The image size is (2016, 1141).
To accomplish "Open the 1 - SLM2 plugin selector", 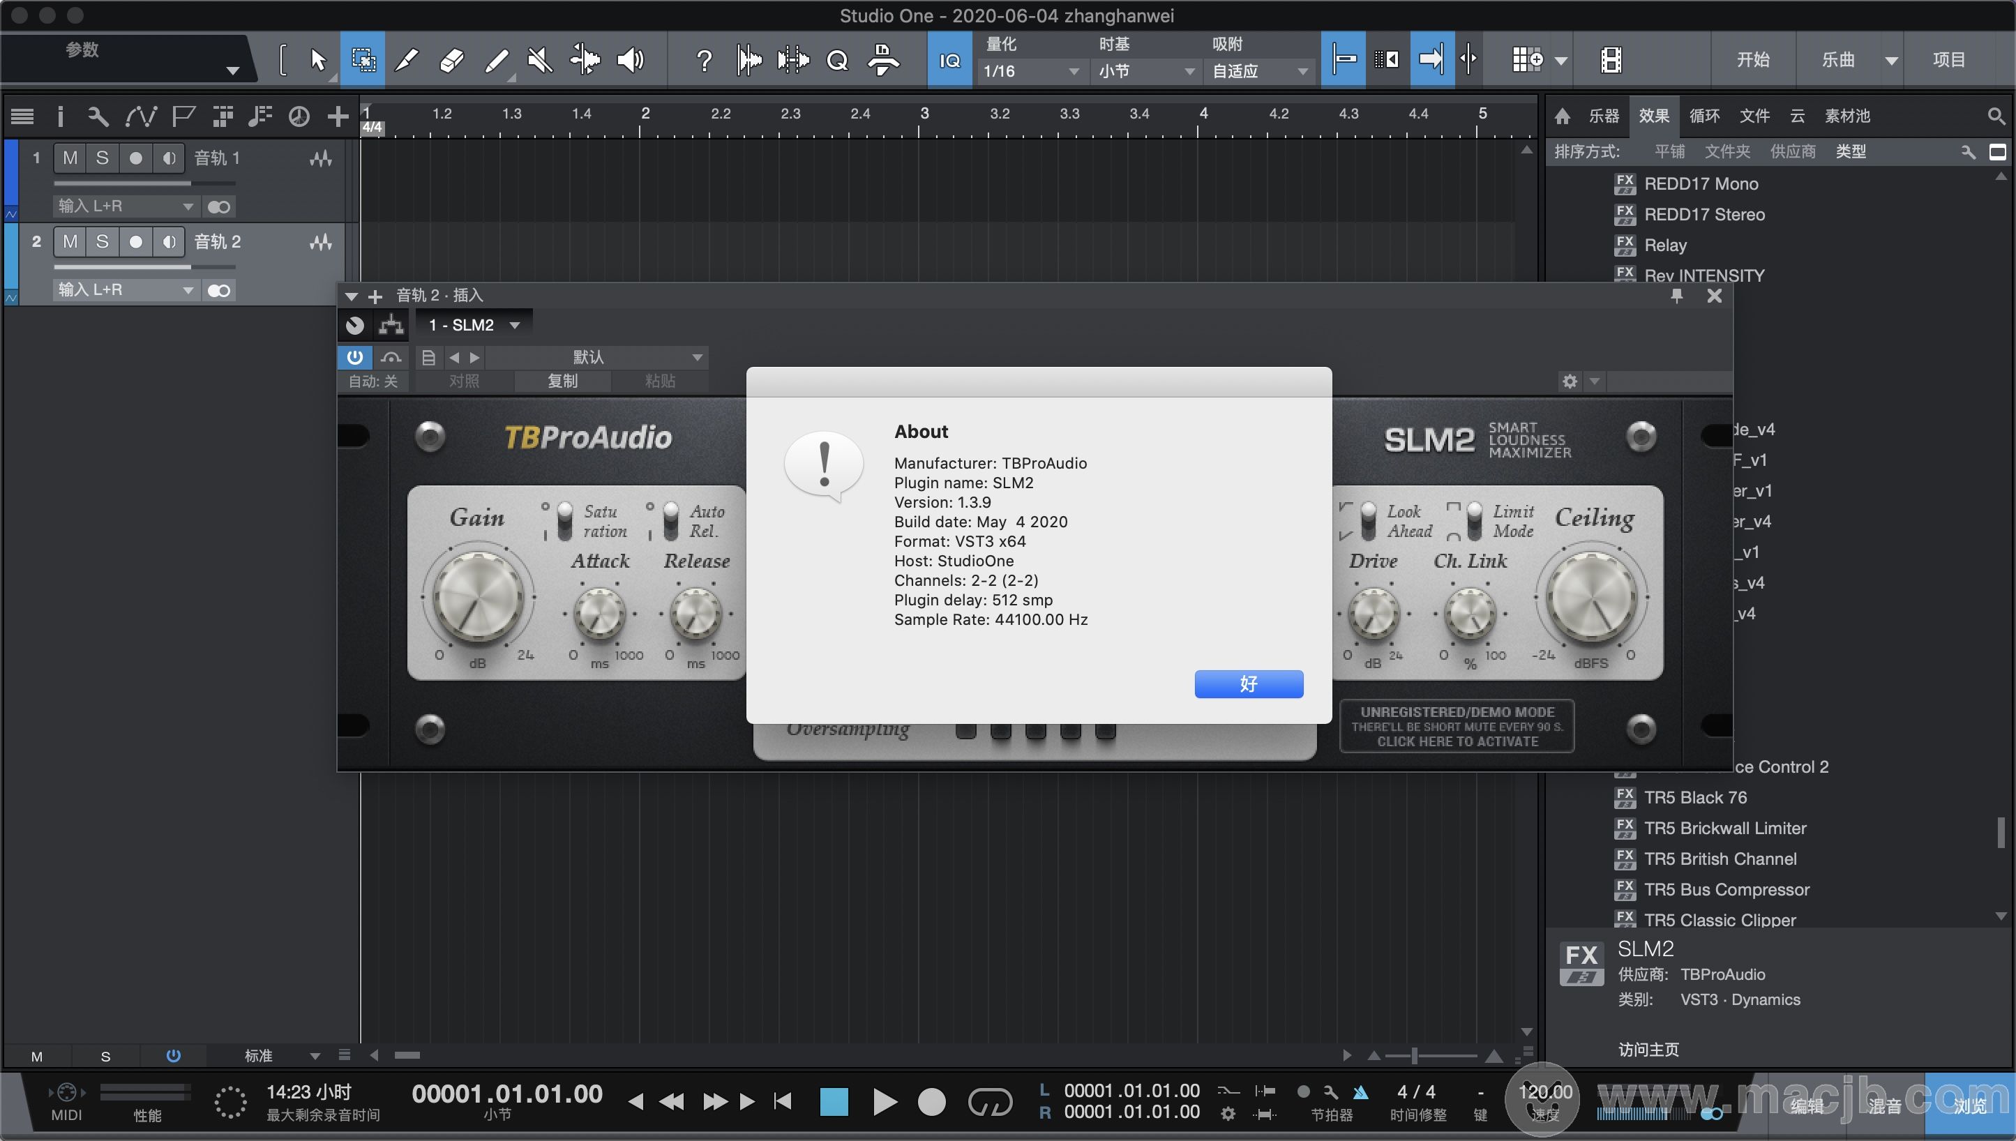I will tap(474, 324).
